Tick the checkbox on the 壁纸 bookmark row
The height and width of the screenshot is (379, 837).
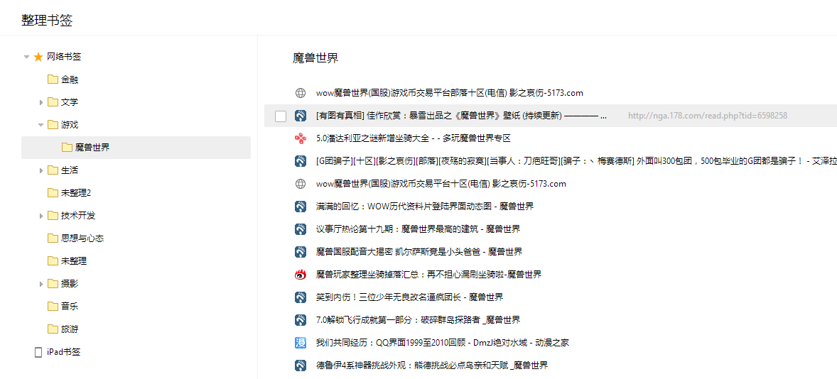pos(280,116)
